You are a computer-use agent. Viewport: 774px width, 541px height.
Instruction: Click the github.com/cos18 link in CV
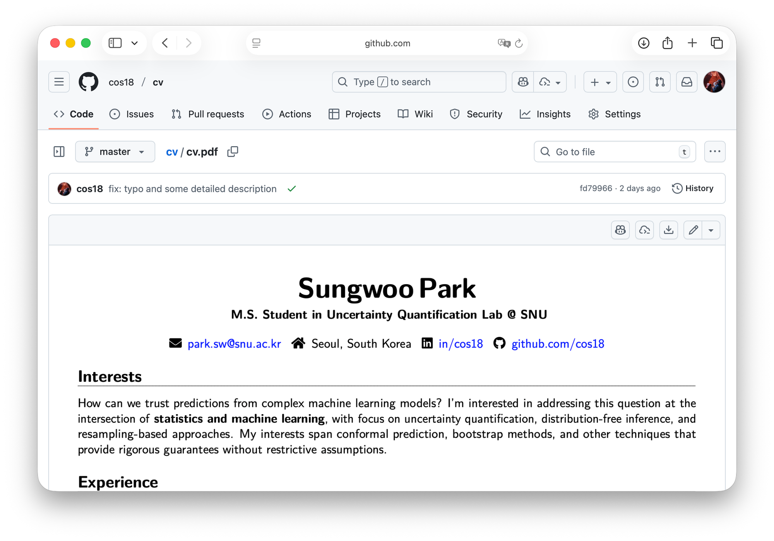click(x=558, y=344)
